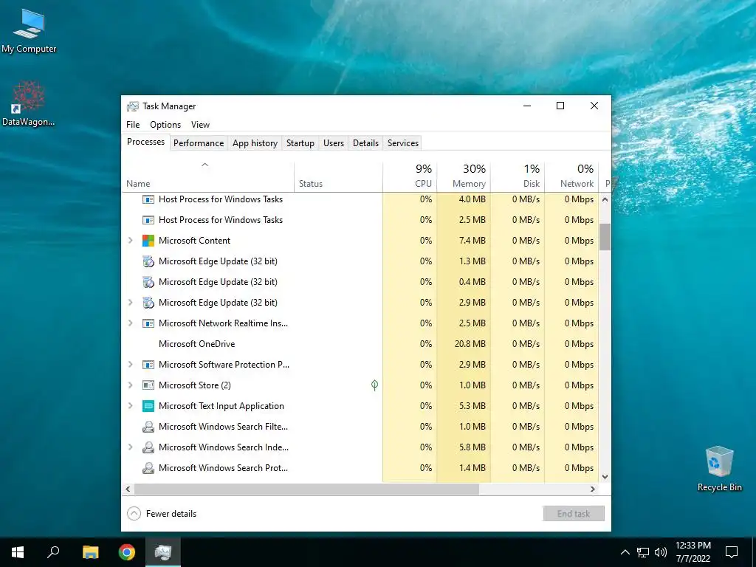The width and height of the screenshot is (756, 567).
Task: Click the Microsoft Network Realtime Ins... process icon
Action: (148, 323)
